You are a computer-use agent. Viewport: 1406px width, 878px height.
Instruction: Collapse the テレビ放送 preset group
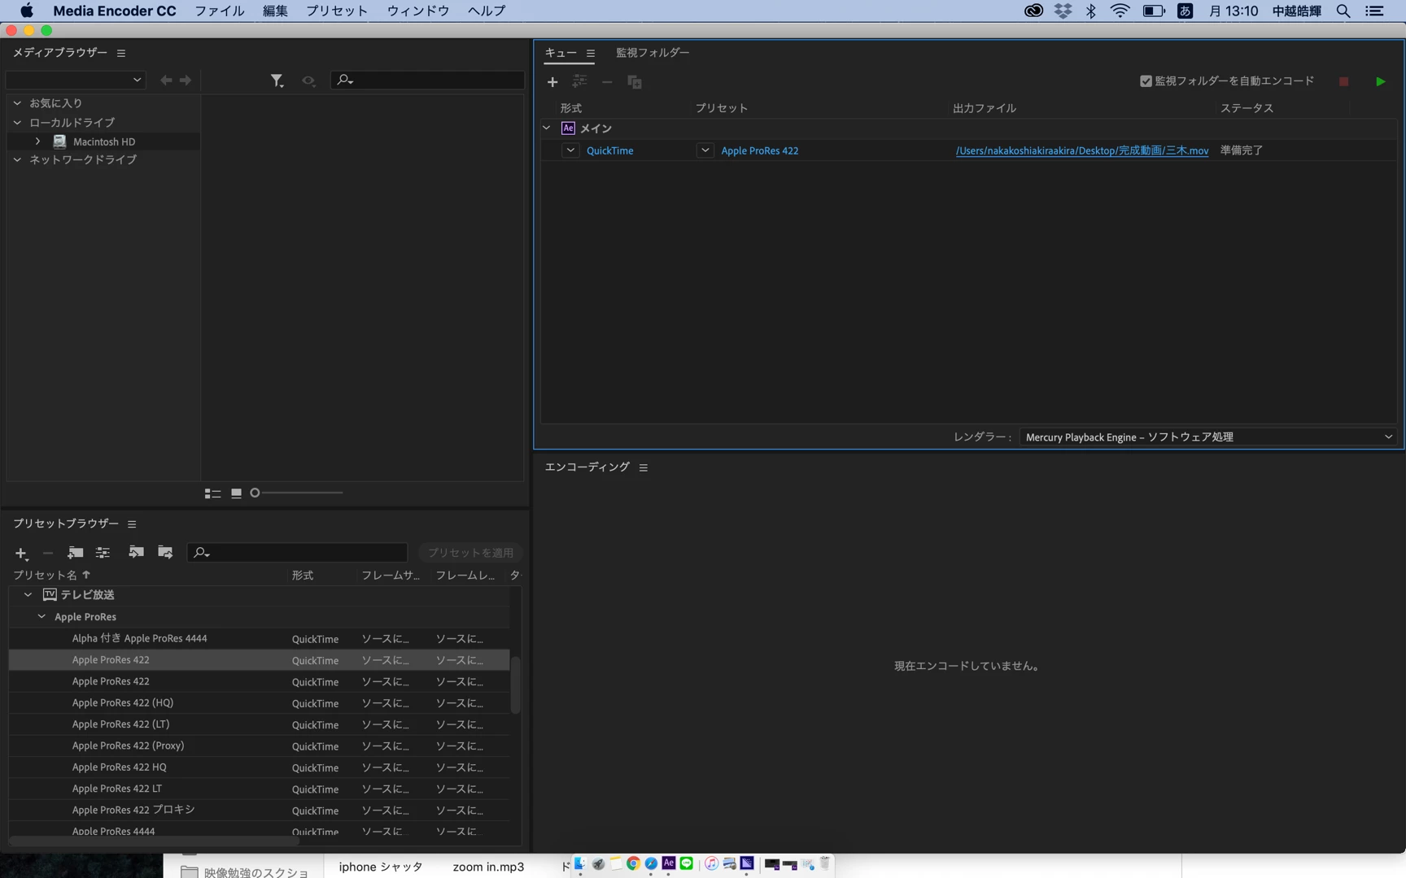pyautogui.click(x=28, y=595)
